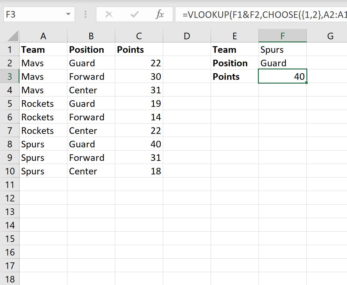Select column G header
This screenshot has height=285, width=347.
point(330,36)
